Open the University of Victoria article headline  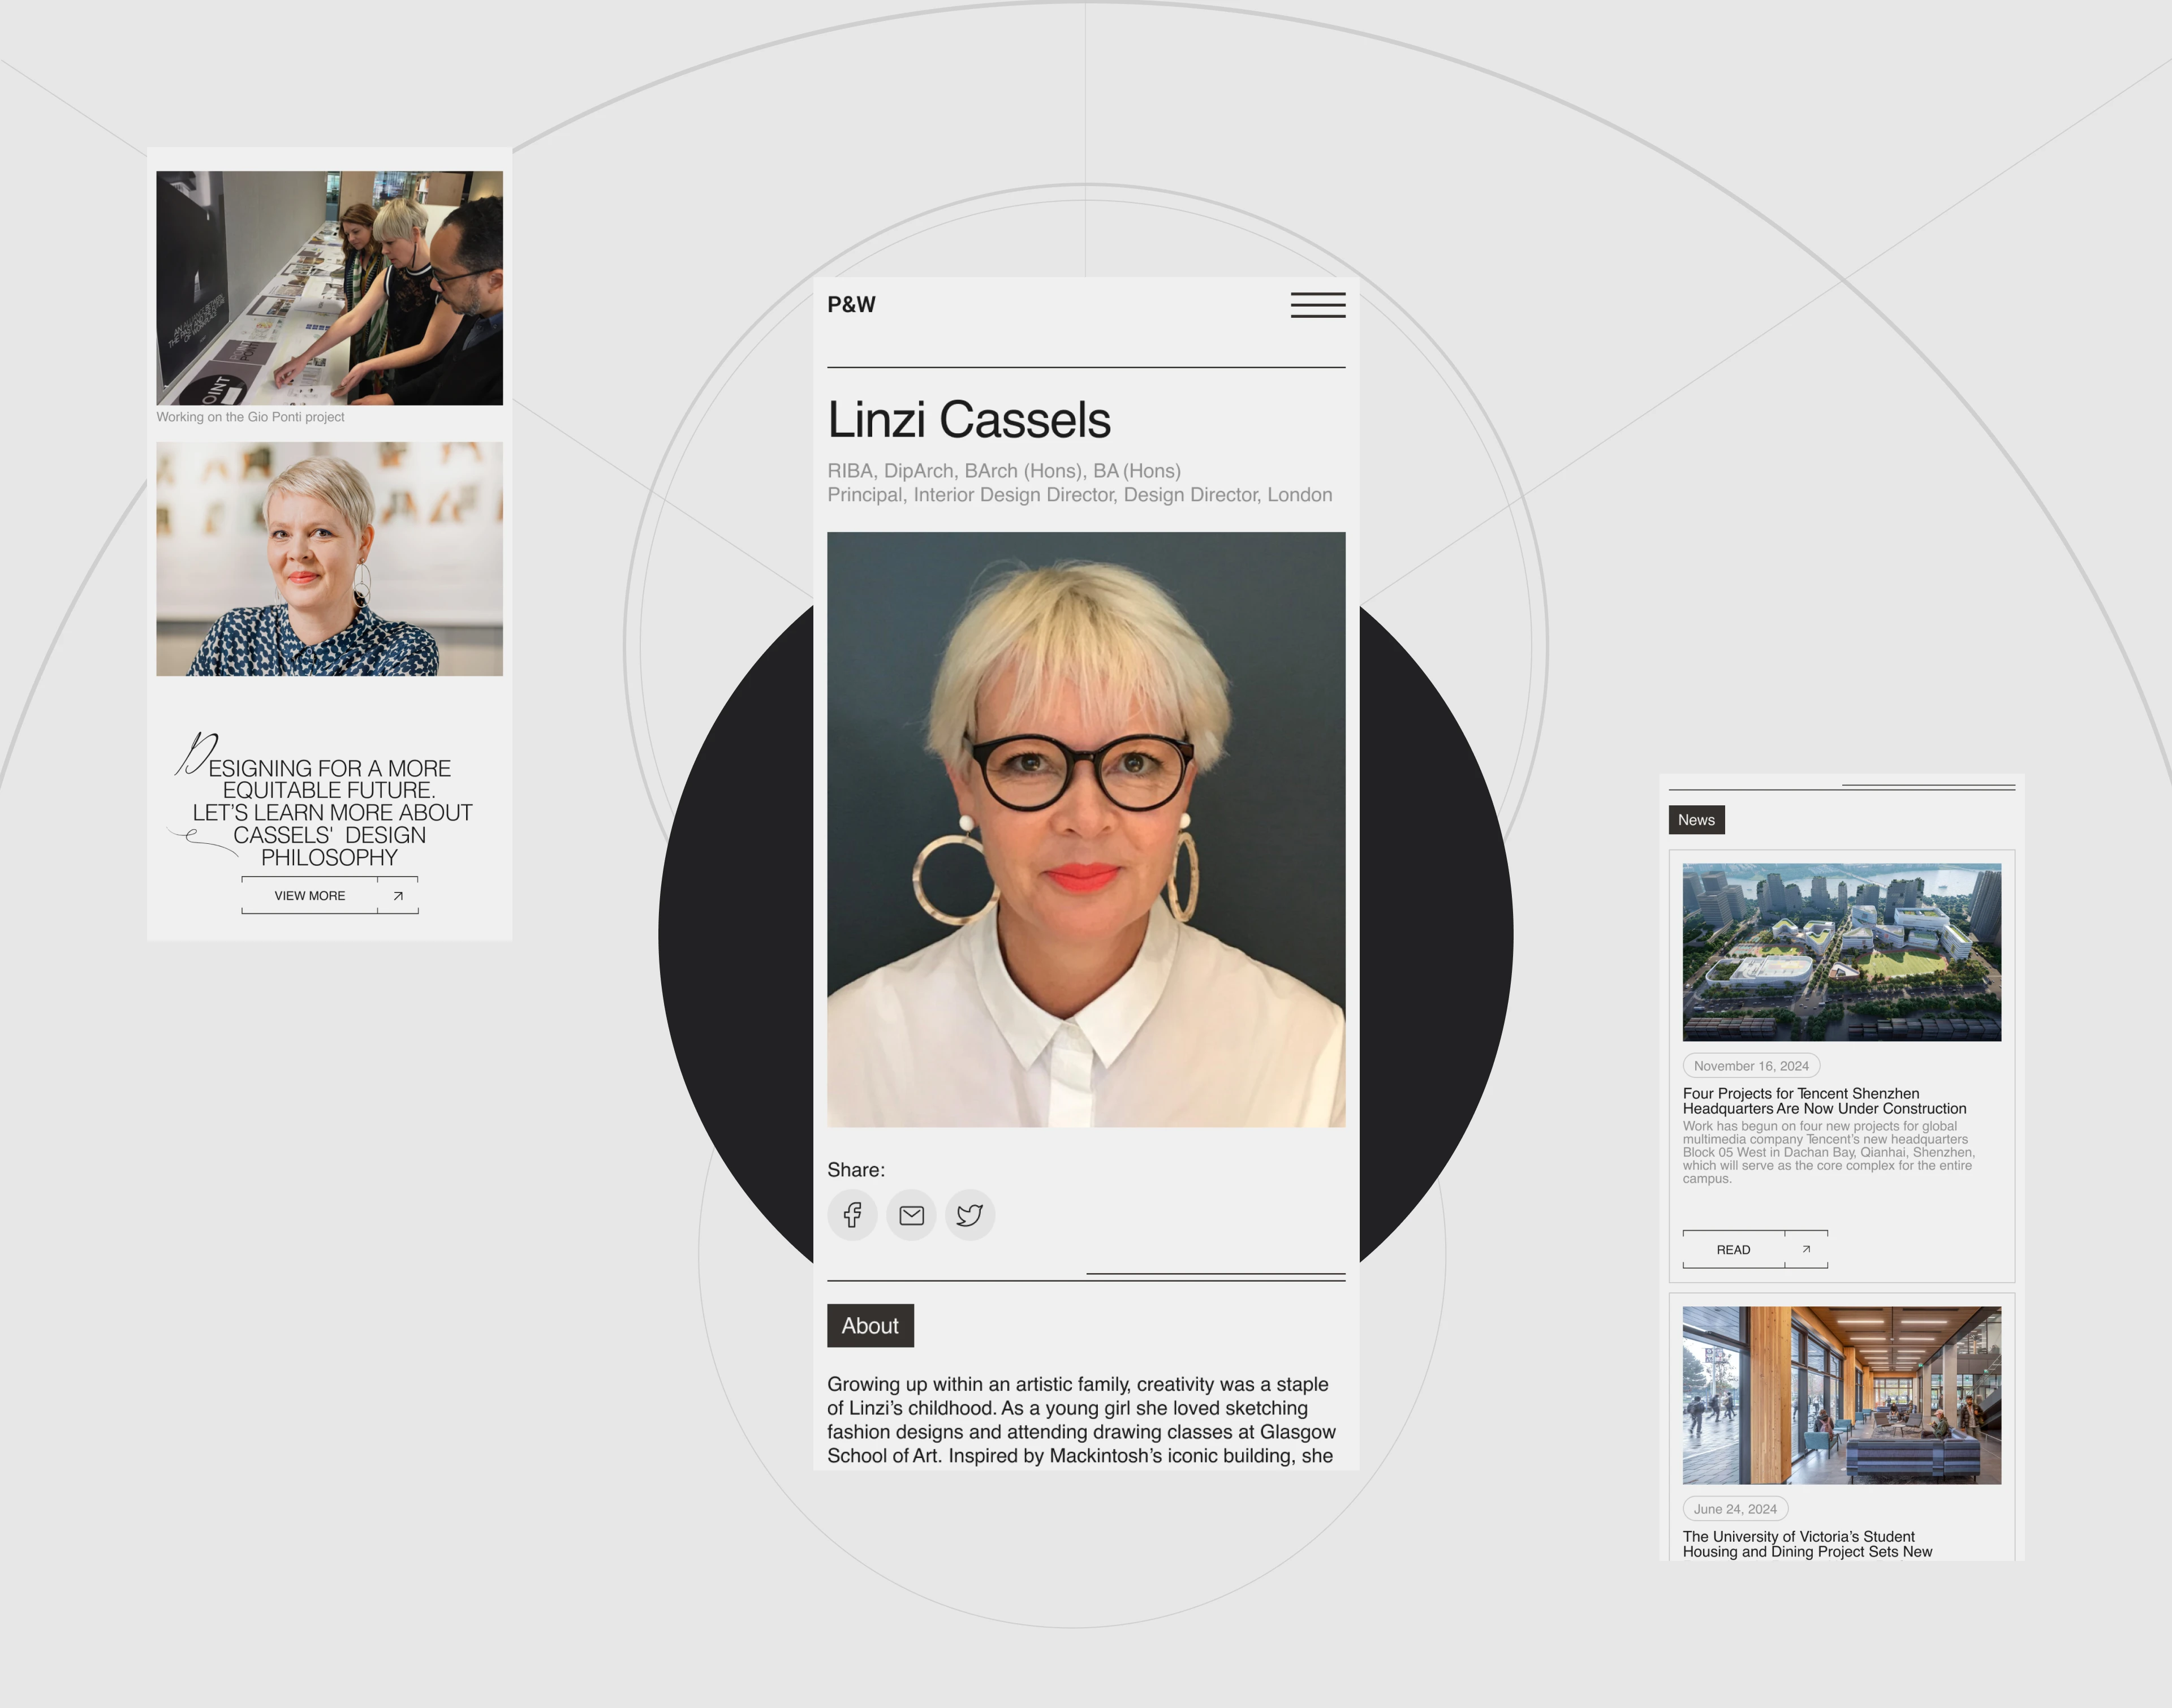tap(1807, 1544)
